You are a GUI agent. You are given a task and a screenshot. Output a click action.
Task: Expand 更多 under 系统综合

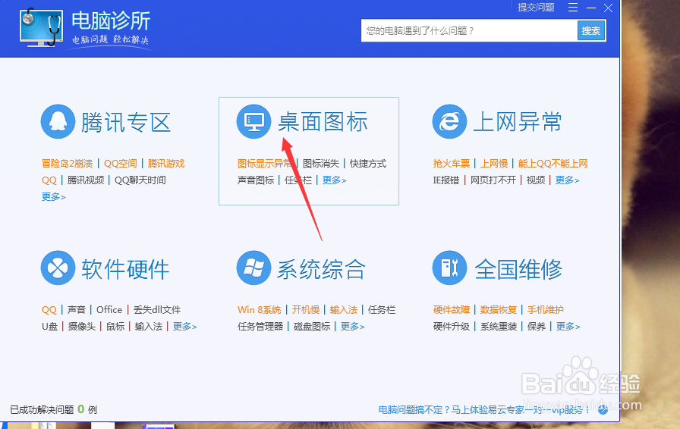[x=353, y=327]
